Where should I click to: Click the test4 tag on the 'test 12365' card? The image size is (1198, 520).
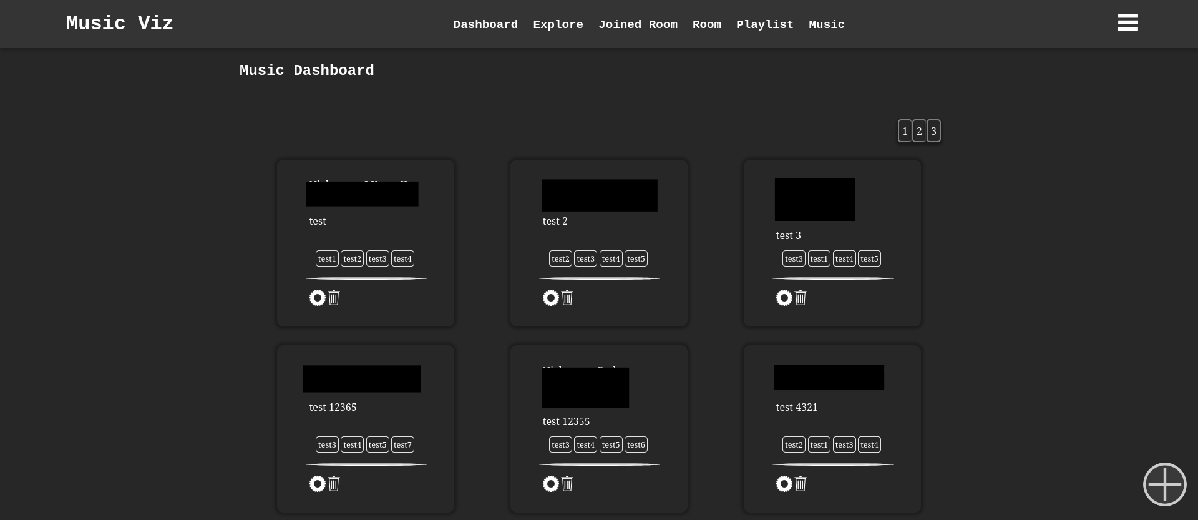tap(353, 444)
